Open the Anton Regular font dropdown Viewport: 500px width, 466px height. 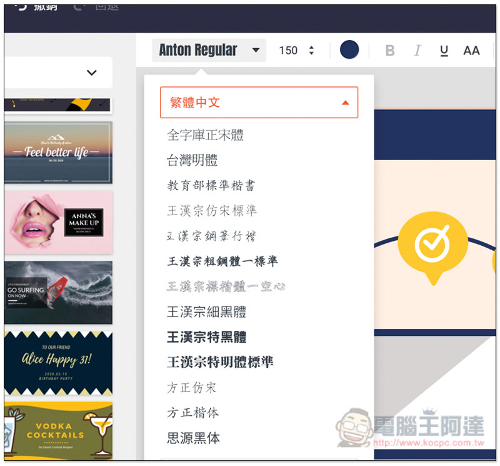point(209,50)
